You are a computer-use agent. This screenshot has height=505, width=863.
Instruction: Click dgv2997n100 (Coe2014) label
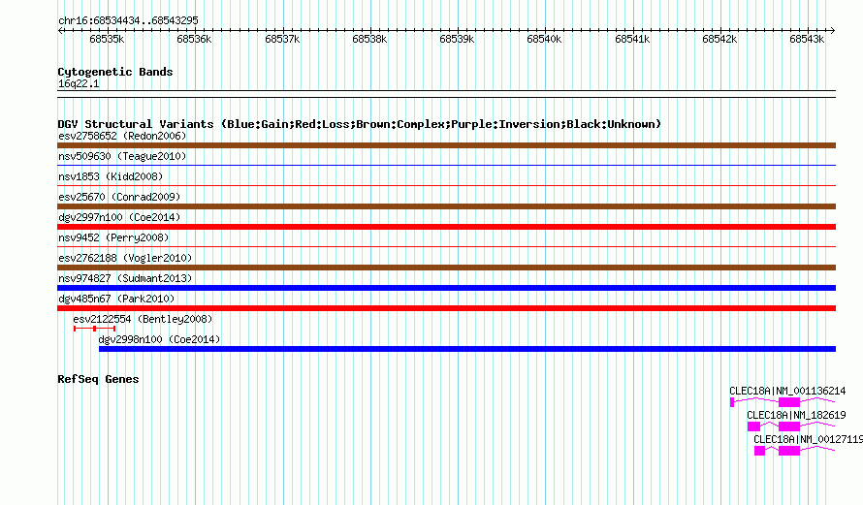pyautogui.click(x=119, y=217)
